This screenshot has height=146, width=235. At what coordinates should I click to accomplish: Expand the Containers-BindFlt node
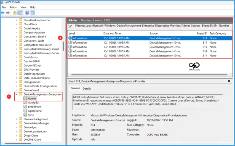(16, 37)
